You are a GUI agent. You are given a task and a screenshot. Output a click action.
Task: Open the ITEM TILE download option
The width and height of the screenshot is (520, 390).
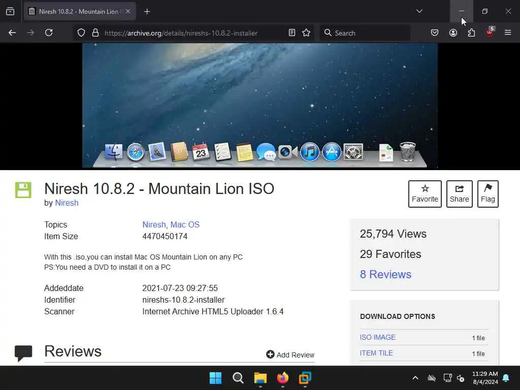pyautogui.click(x=376, y=353)
